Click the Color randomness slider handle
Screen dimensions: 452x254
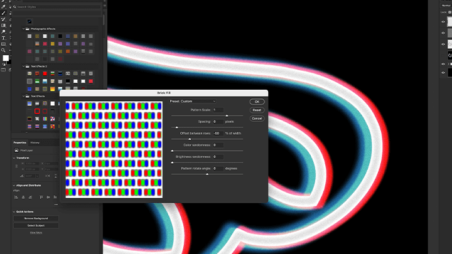173,151
